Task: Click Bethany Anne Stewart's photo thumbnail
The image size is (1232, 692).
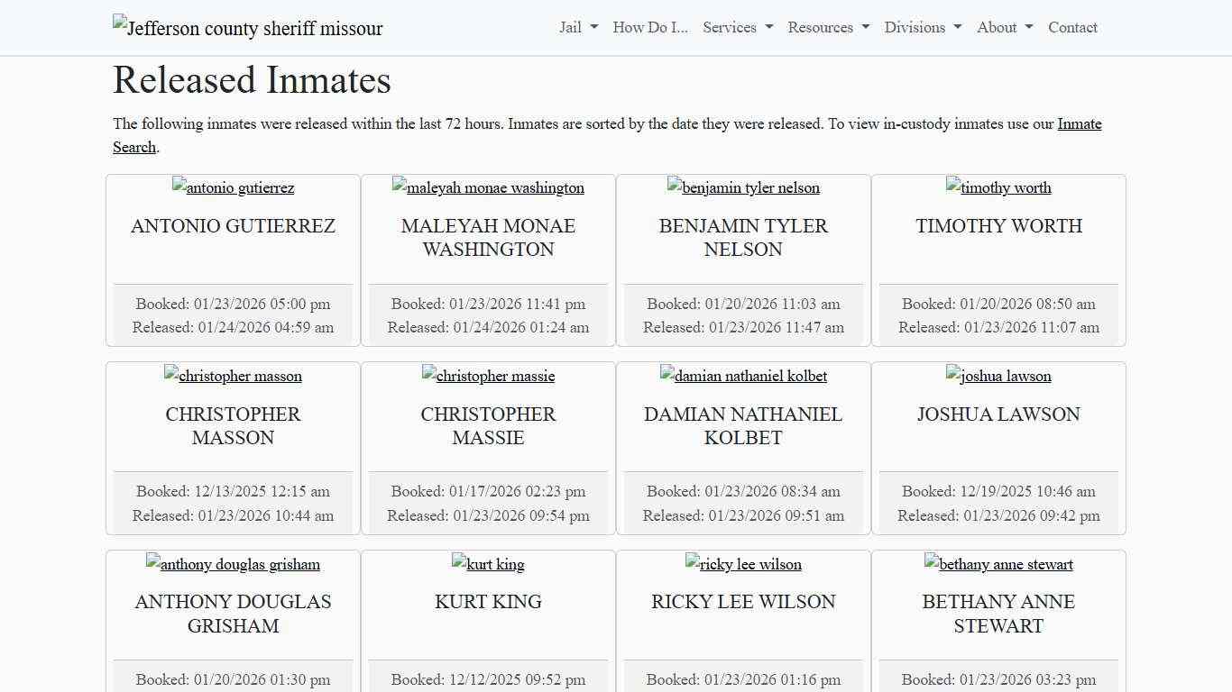Action: pyautogui.click(x=998, y=564)
